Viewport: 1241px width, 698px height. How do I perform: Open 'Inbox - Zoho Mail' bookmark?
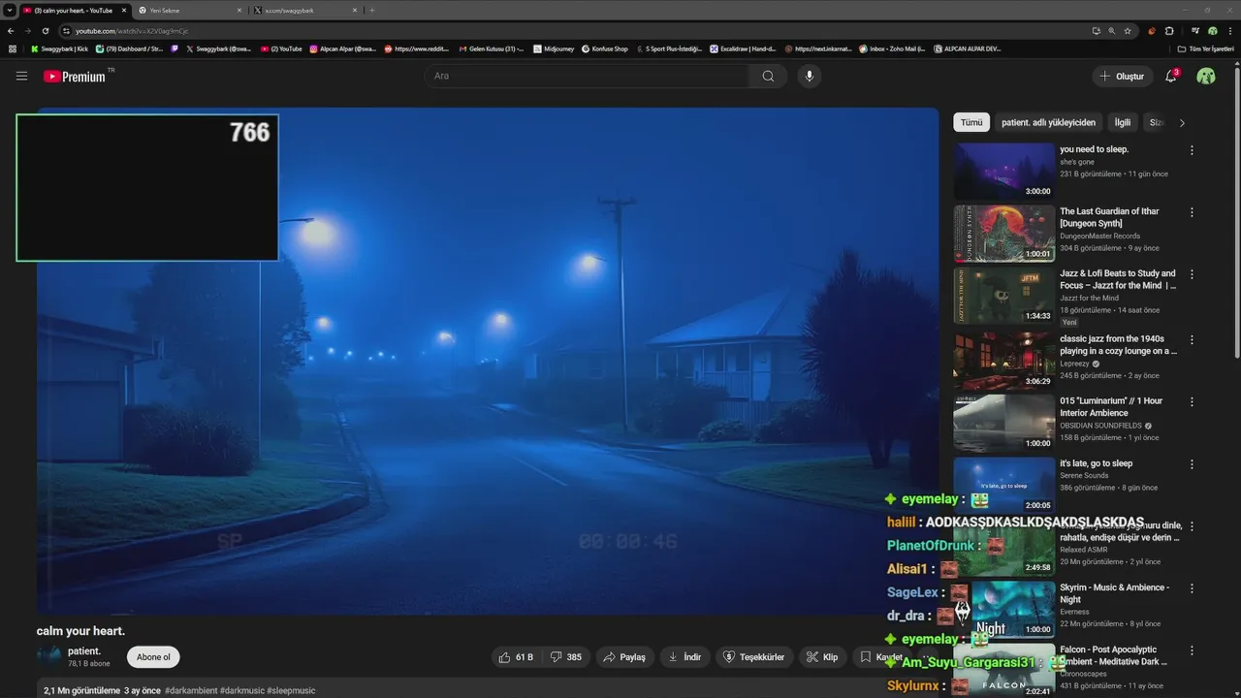tap(892, 48)
